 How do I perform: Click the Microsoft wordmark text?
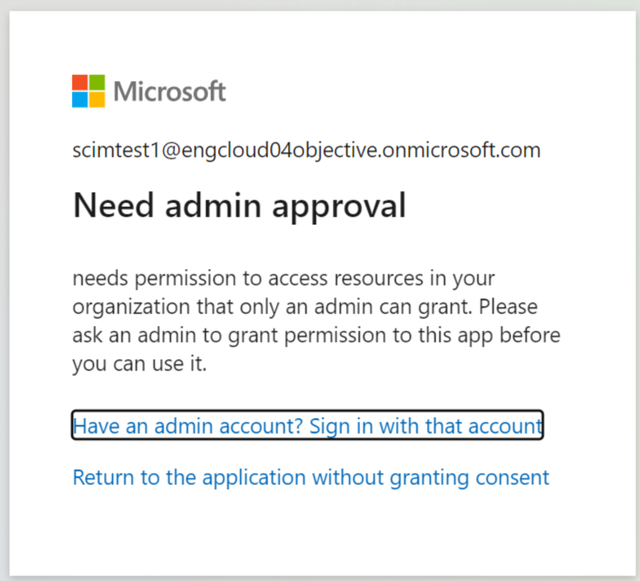point(170,91)
